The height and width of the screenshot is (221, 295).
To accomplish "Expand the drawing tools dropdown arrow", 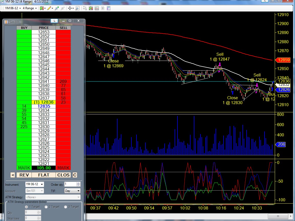I will tap(52, 8).
